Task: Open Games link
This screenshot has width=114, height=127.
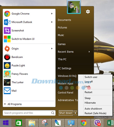Action: coord(62,44)
